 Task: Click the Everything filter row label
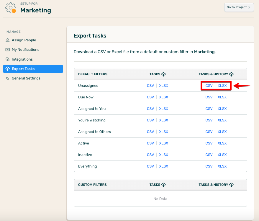(x=88, y=166)
